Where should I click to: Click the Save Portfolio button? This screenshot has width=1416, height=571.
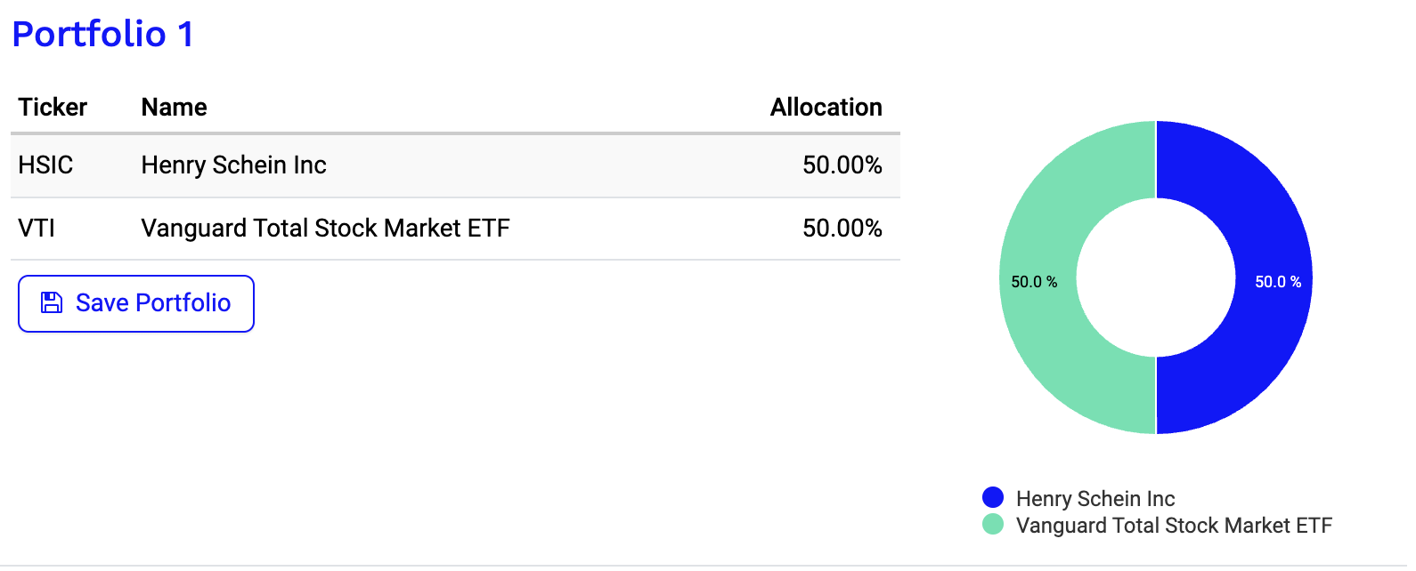136,303
